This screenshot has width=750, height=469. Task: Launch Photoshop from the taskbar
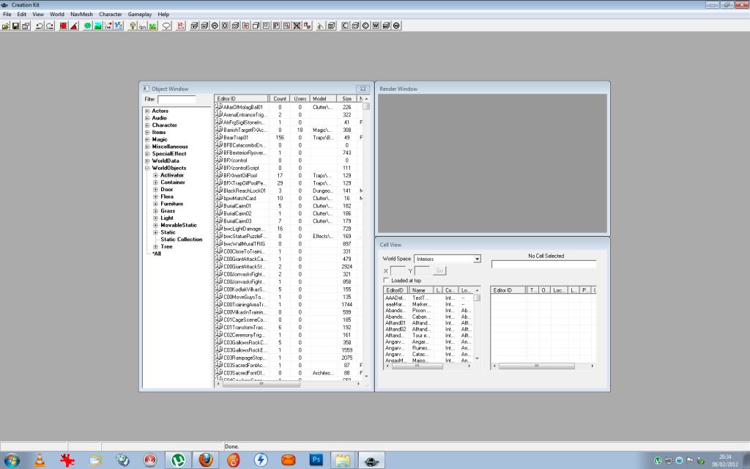pos(316,460)
